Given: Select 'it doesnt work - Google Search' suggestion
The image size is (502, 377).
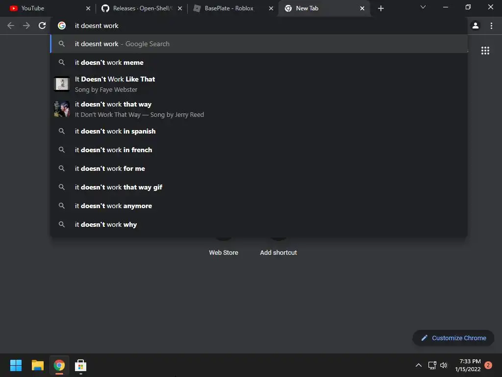Looking at the screenshot, I should tap(259, 44).
